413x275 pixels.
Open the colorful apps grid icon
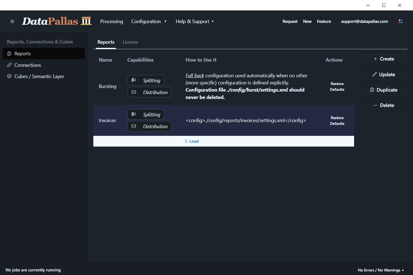[x=401, y=21]
